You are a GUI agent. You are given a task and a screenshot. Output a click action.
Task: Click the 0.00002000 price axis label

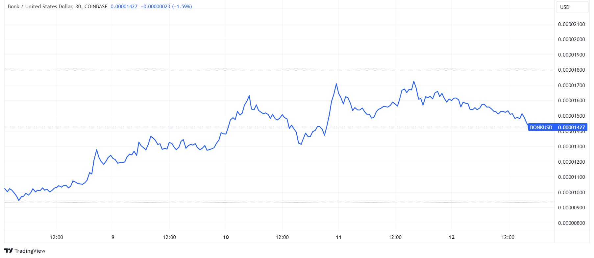click(x=571, y=39)
